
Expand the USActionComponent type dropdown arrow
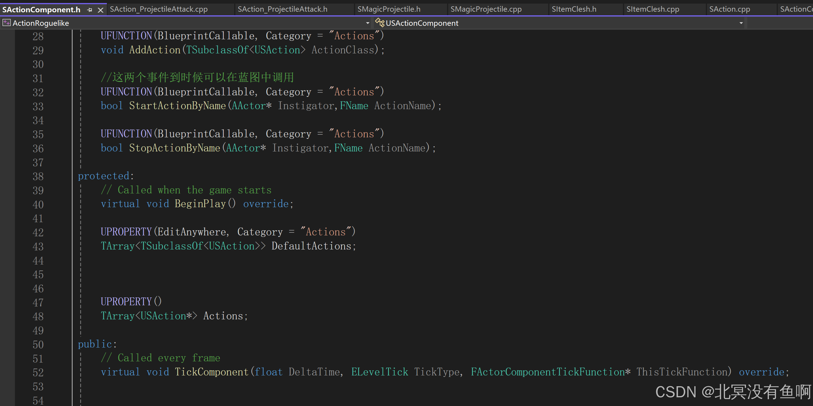pos(741,23)
